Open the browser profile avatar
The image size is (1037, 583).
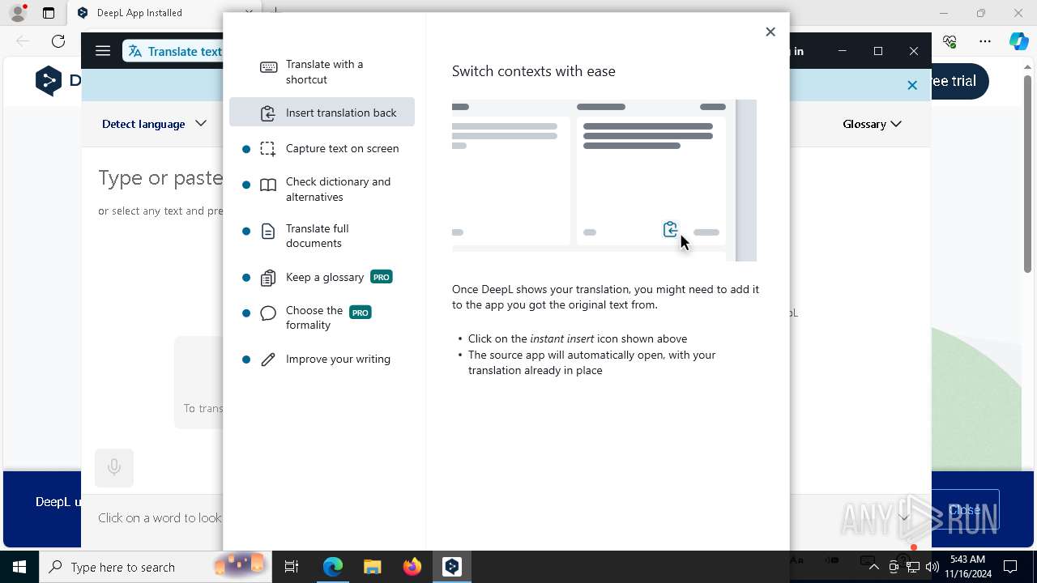[17, 13]
